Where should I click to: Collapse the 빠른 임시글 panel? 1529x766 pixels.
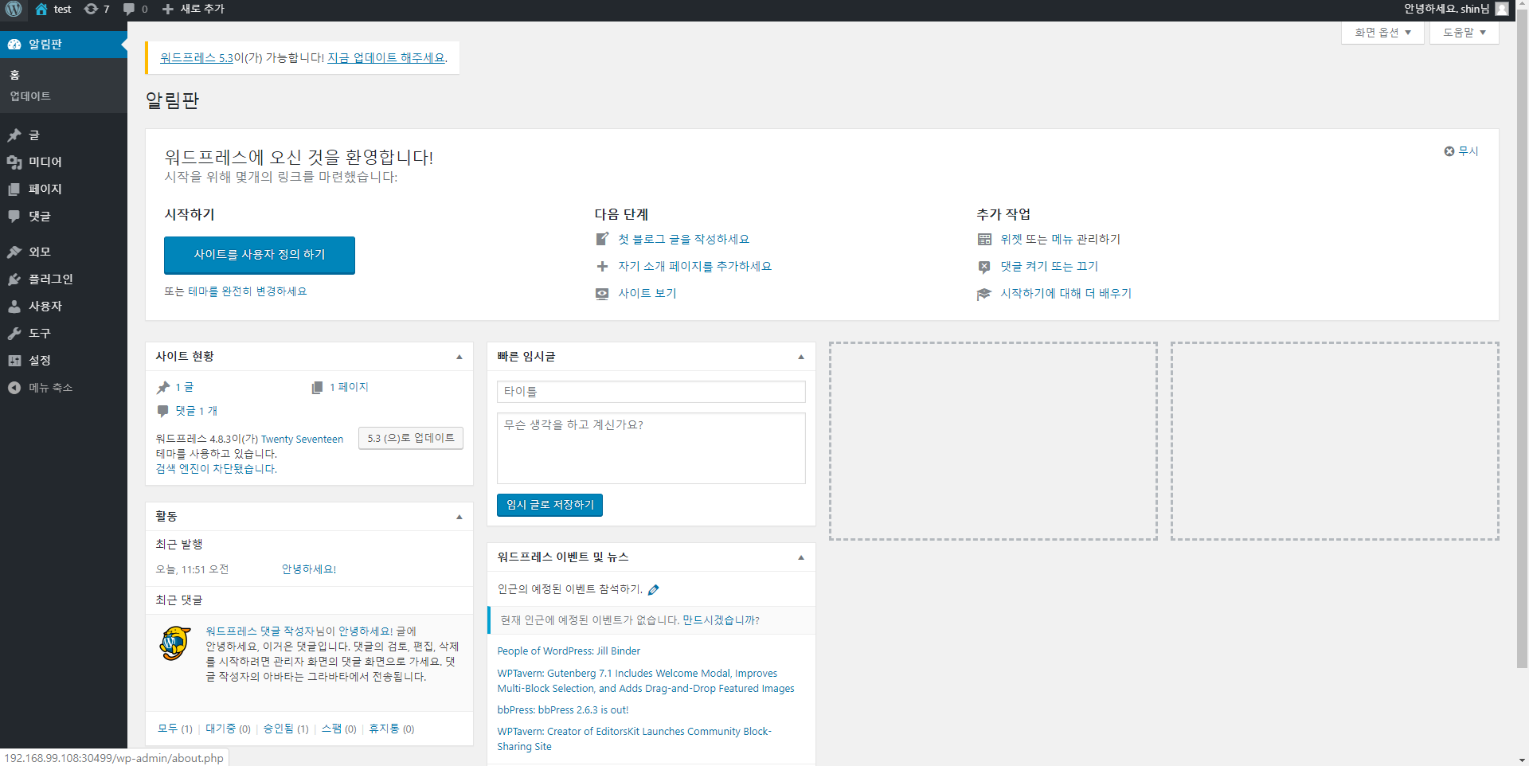[x=801, y=358]
